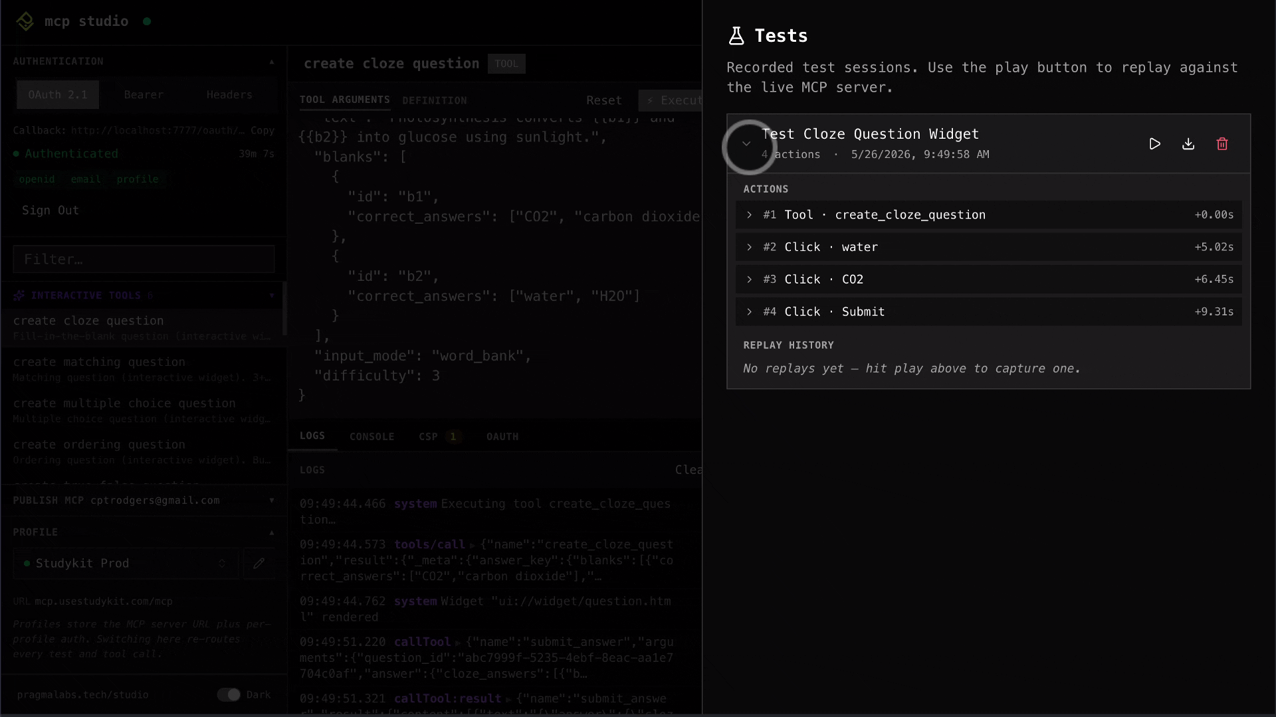Click the mcp studio logo icon
The image size is (1276, 717).
click(x=25, y=21)
